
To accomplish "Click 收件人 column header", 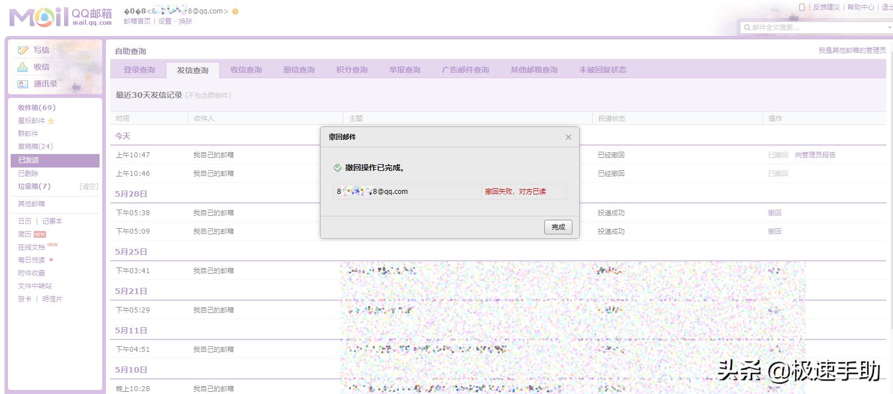I will pos(204,119).
